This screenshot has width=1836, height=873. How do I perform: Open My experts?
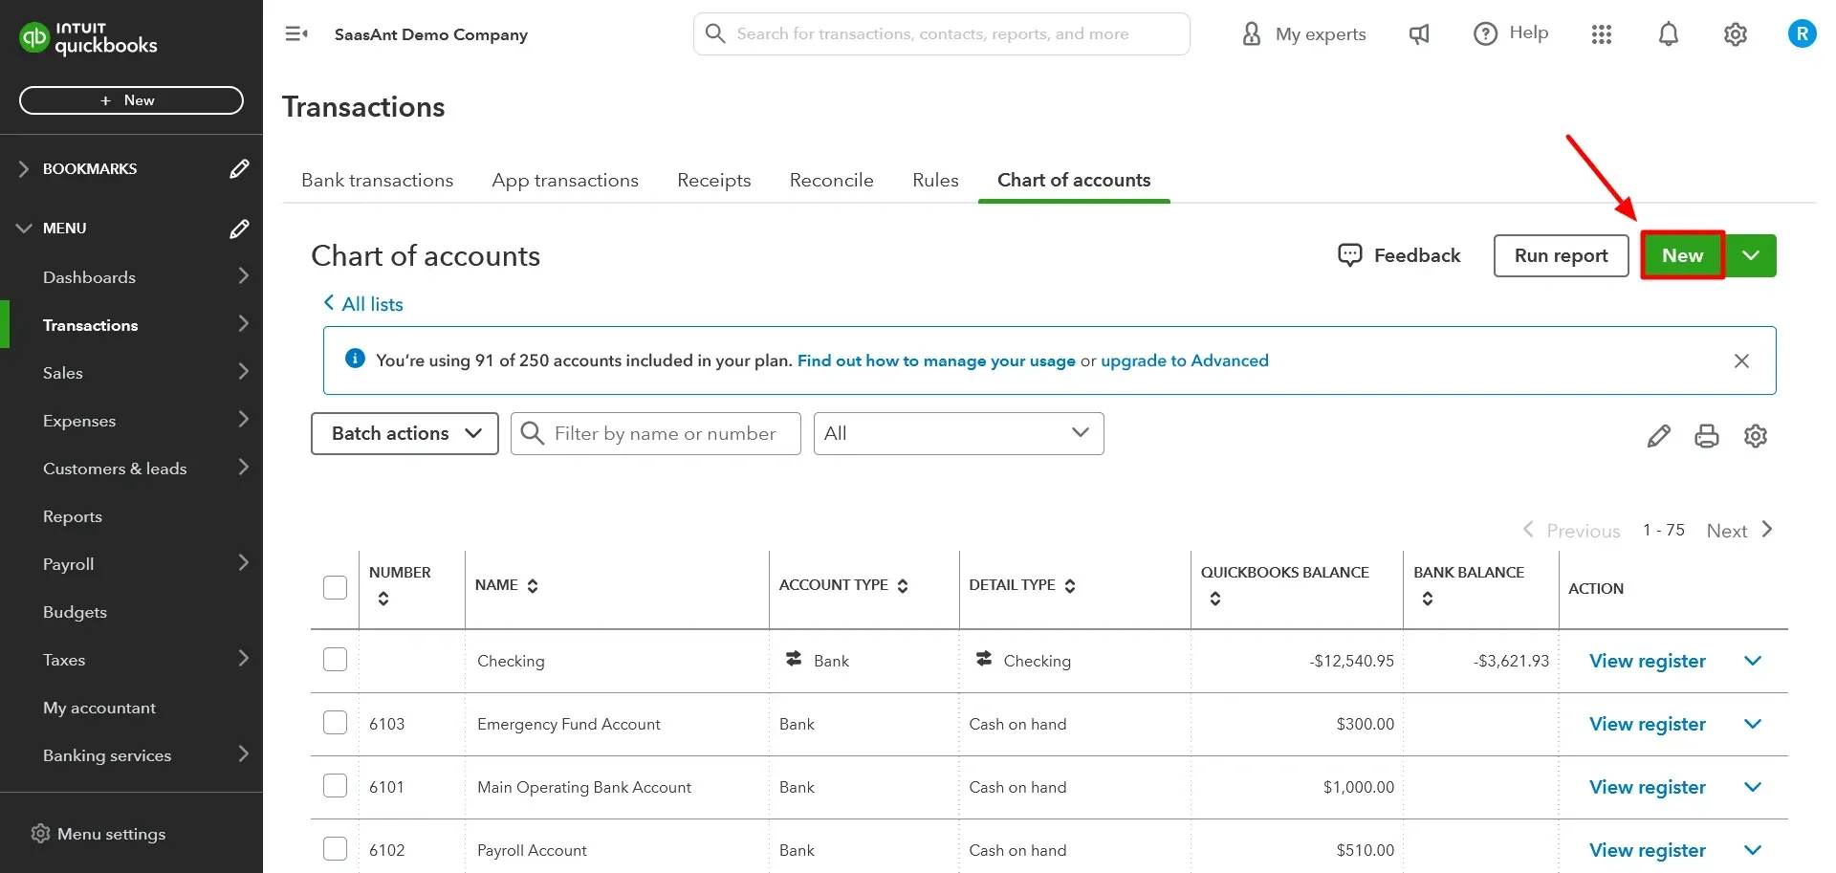click(1304, 34)
